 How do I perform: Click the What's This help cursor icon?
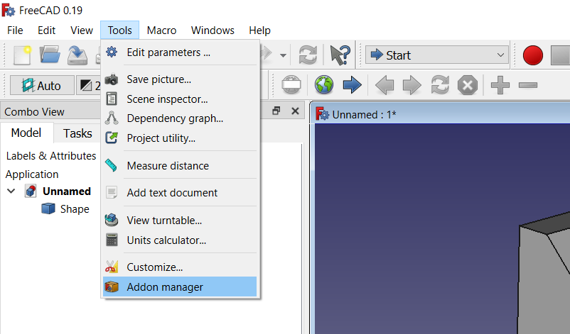click(340, 55)
